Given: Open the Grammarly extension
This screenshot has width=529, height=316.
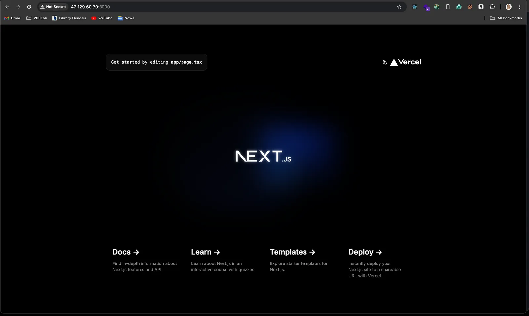Looking at the screenshot, I should click(459, 7).
